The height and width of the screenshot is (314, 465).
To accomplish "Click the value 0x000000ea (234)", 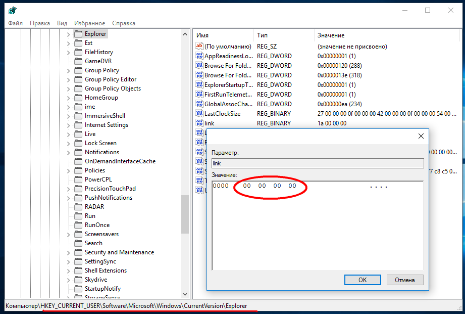I will click(340, 104).
